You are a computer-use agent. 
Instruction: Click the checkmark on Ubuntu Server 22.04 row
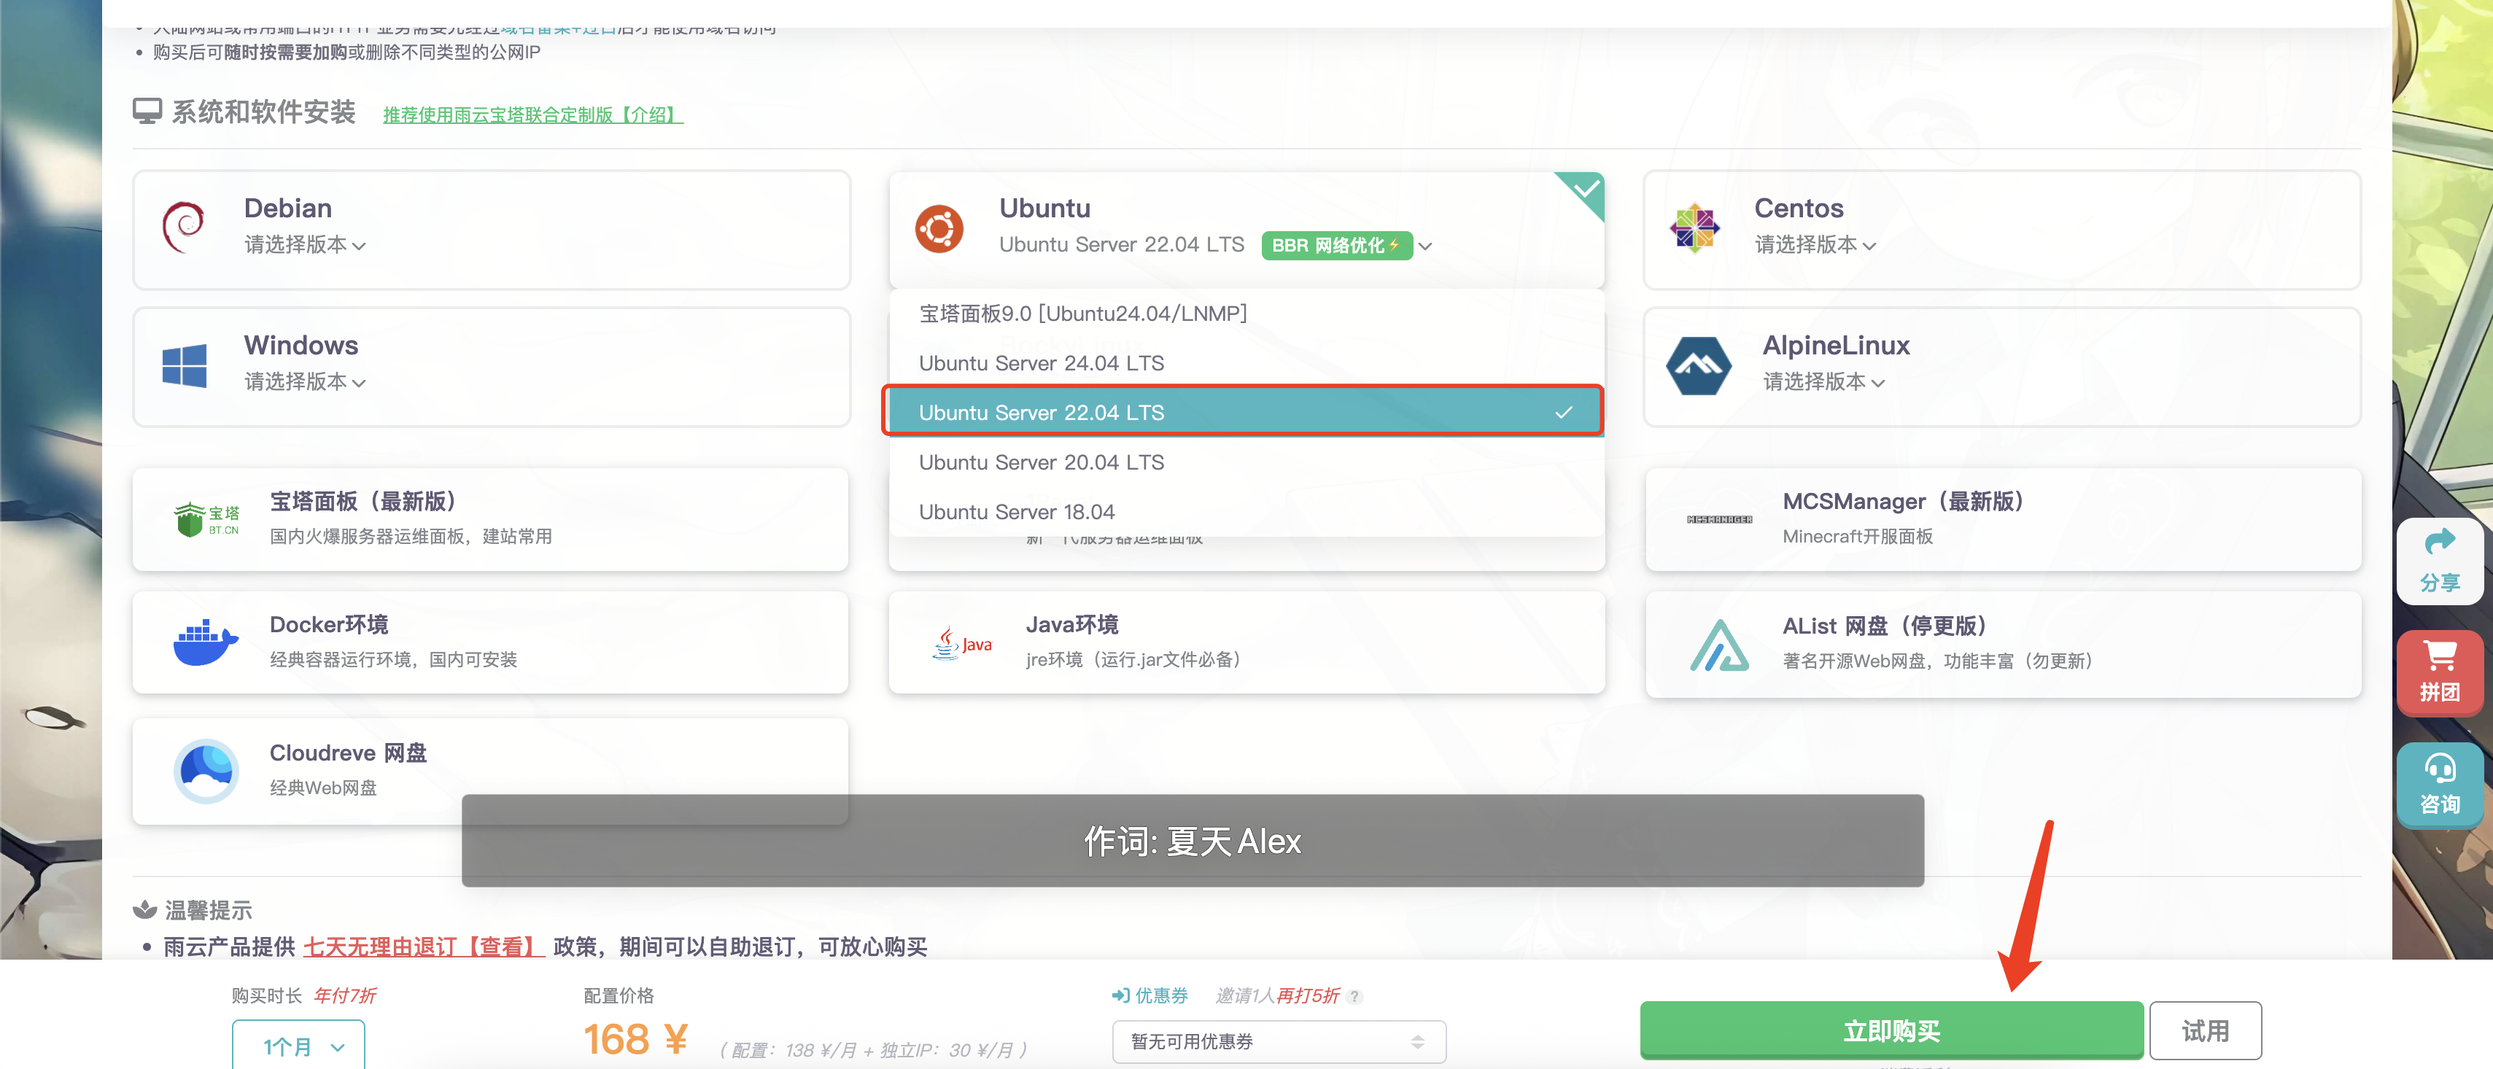point(1563,413)
